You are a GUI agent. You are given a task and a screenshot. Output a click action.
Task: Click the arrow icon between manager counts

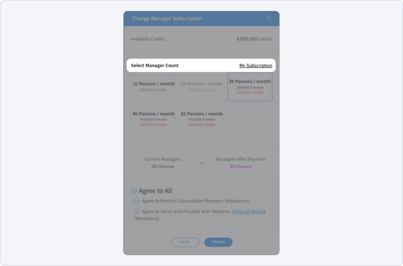tap(201, 163)
